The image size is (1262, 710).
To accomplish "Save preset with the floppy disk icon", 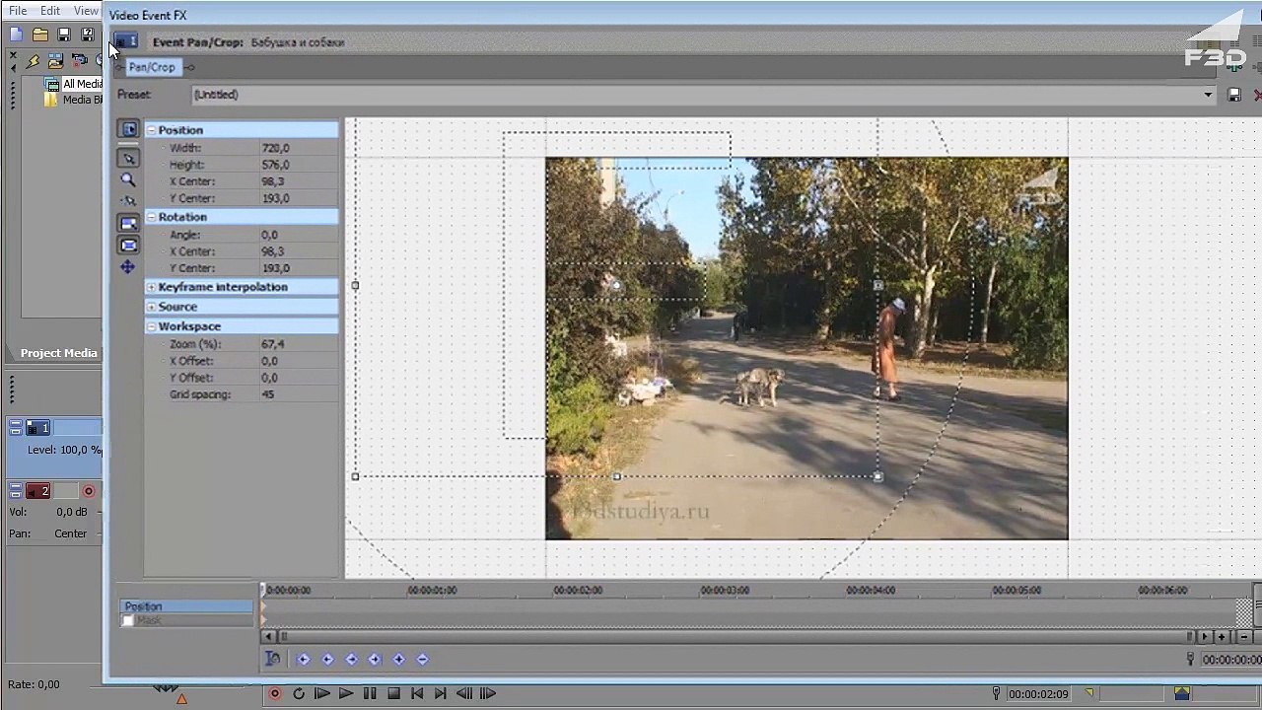I will [1233, 95].
